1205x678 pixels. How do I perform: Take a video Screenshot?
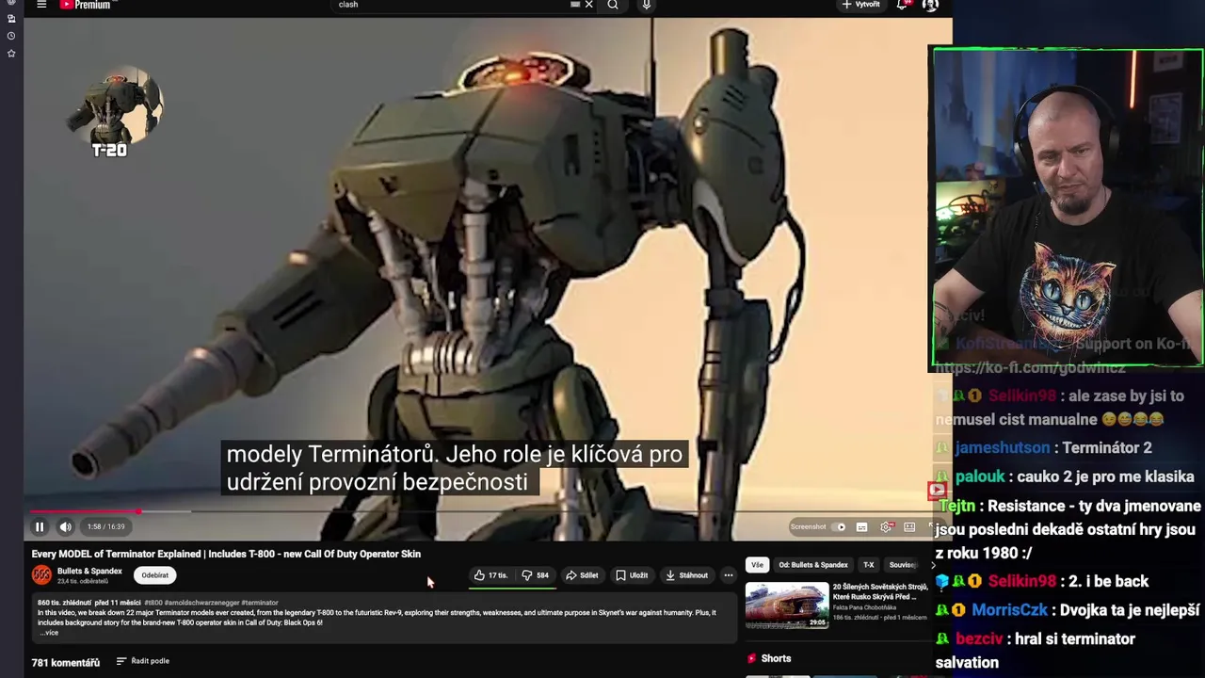[808, 527]
